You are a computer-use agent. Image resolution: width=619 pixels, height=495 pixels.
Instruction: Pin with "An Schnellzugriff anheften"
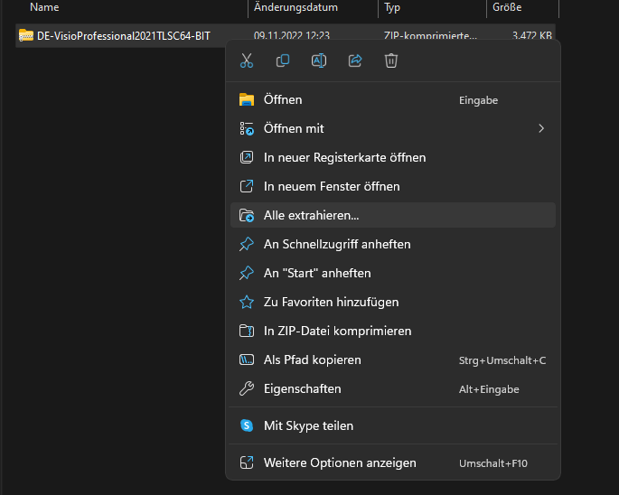tap(337, 244)
